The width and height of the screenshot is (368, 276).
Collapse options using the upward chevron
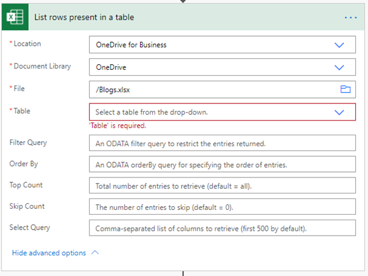95,253
